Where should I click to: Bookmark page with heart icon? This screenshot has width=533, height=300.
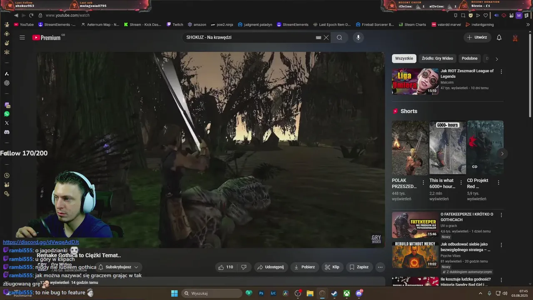486,15
